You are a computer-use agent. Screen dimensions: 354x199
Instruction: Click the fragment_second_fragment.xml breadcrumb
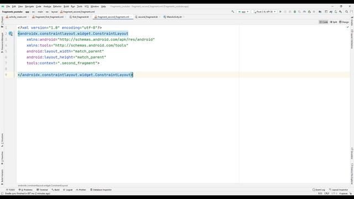pos(77,12)
